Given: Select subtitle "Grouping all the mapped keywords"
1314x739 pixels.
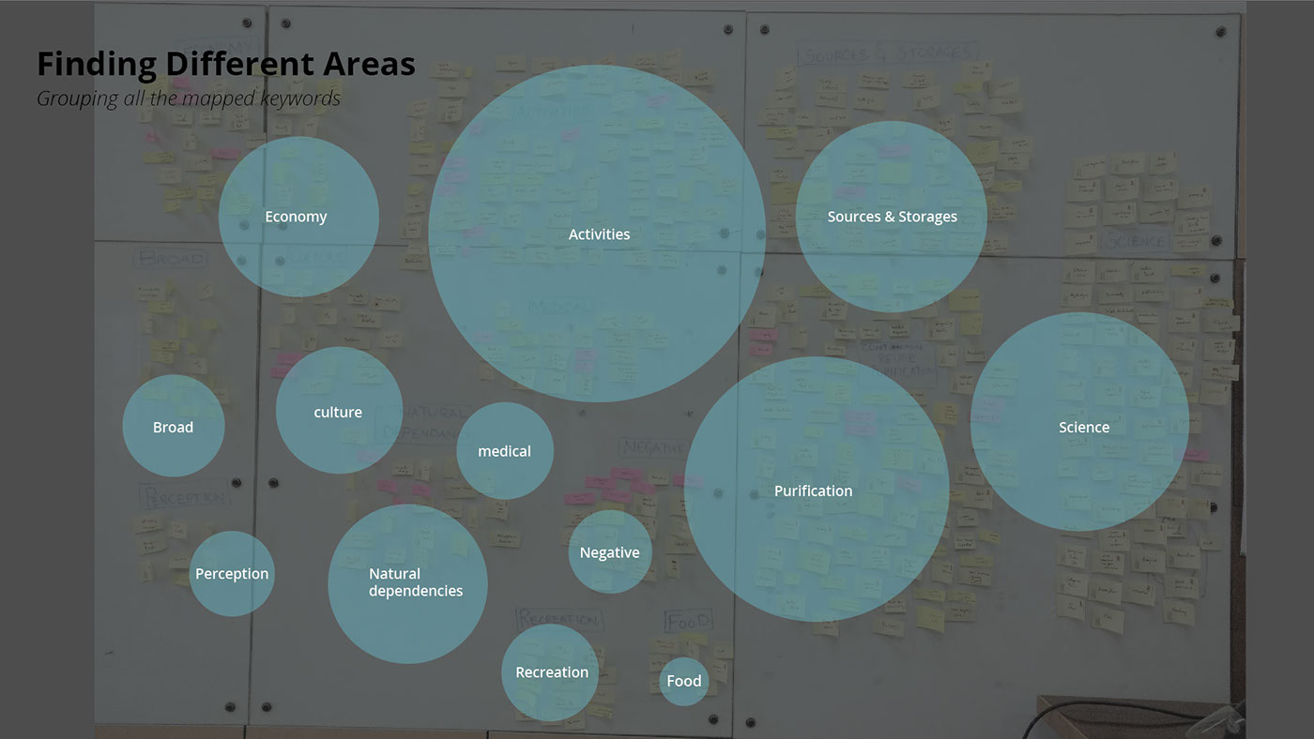Looking at the screenshot, I should pos(189,98).
